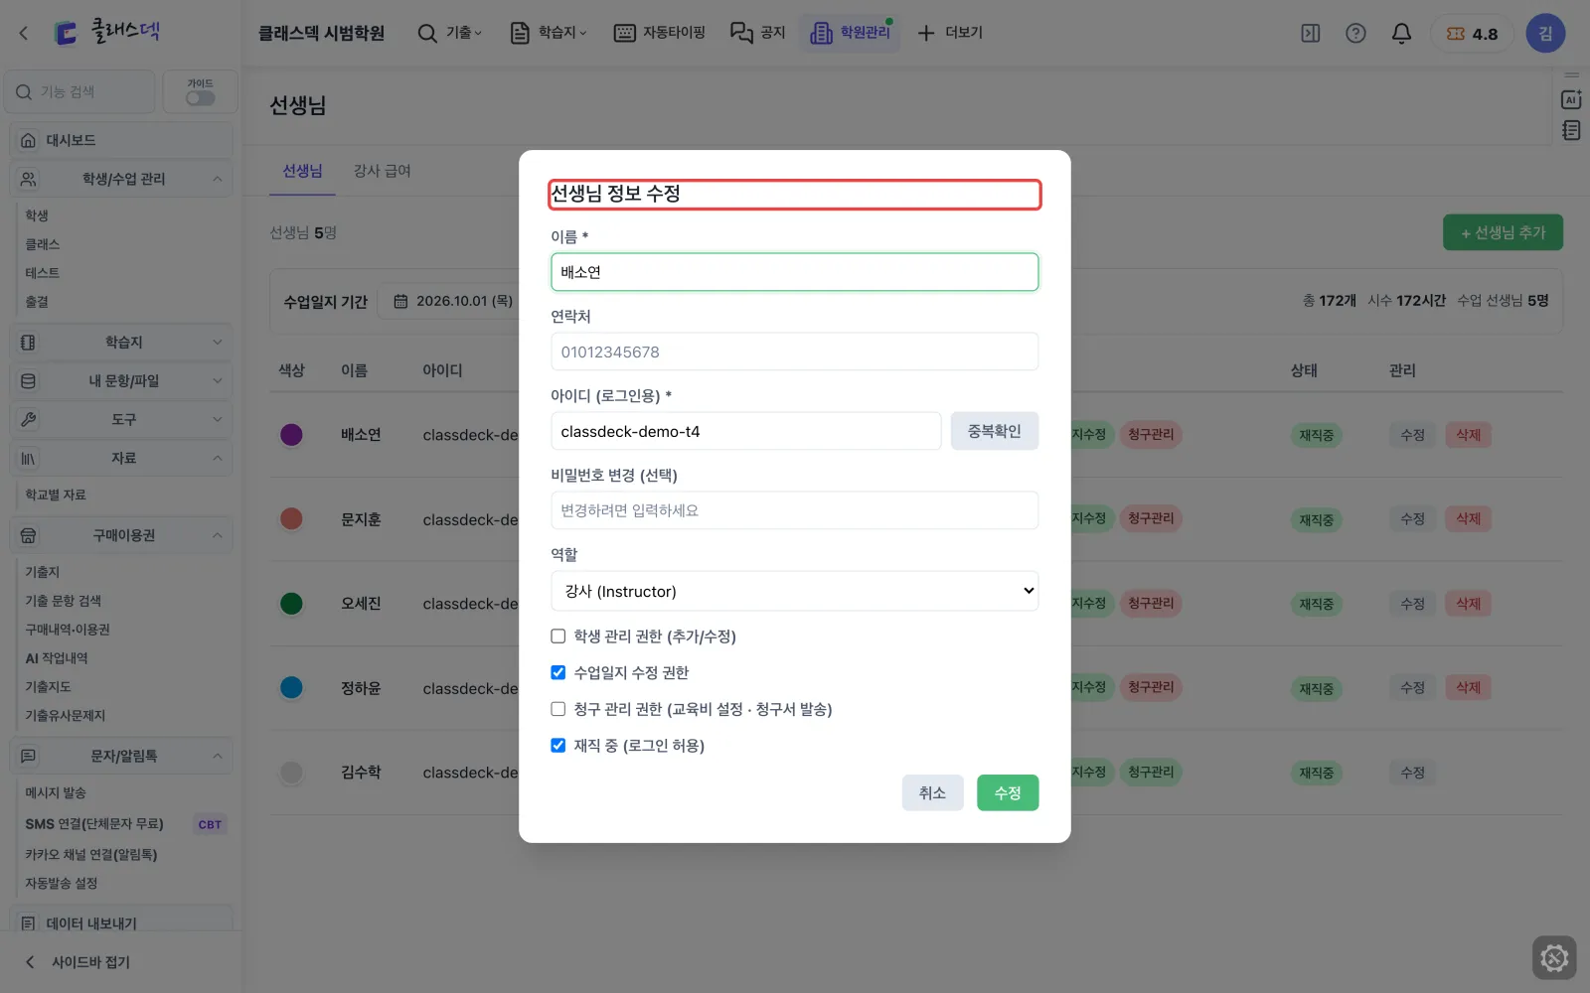Collapse the 학생/수업 관리 sidebar section
Image resolution: width=1590 pixels, height=993 pixels.
coord(121,179)
